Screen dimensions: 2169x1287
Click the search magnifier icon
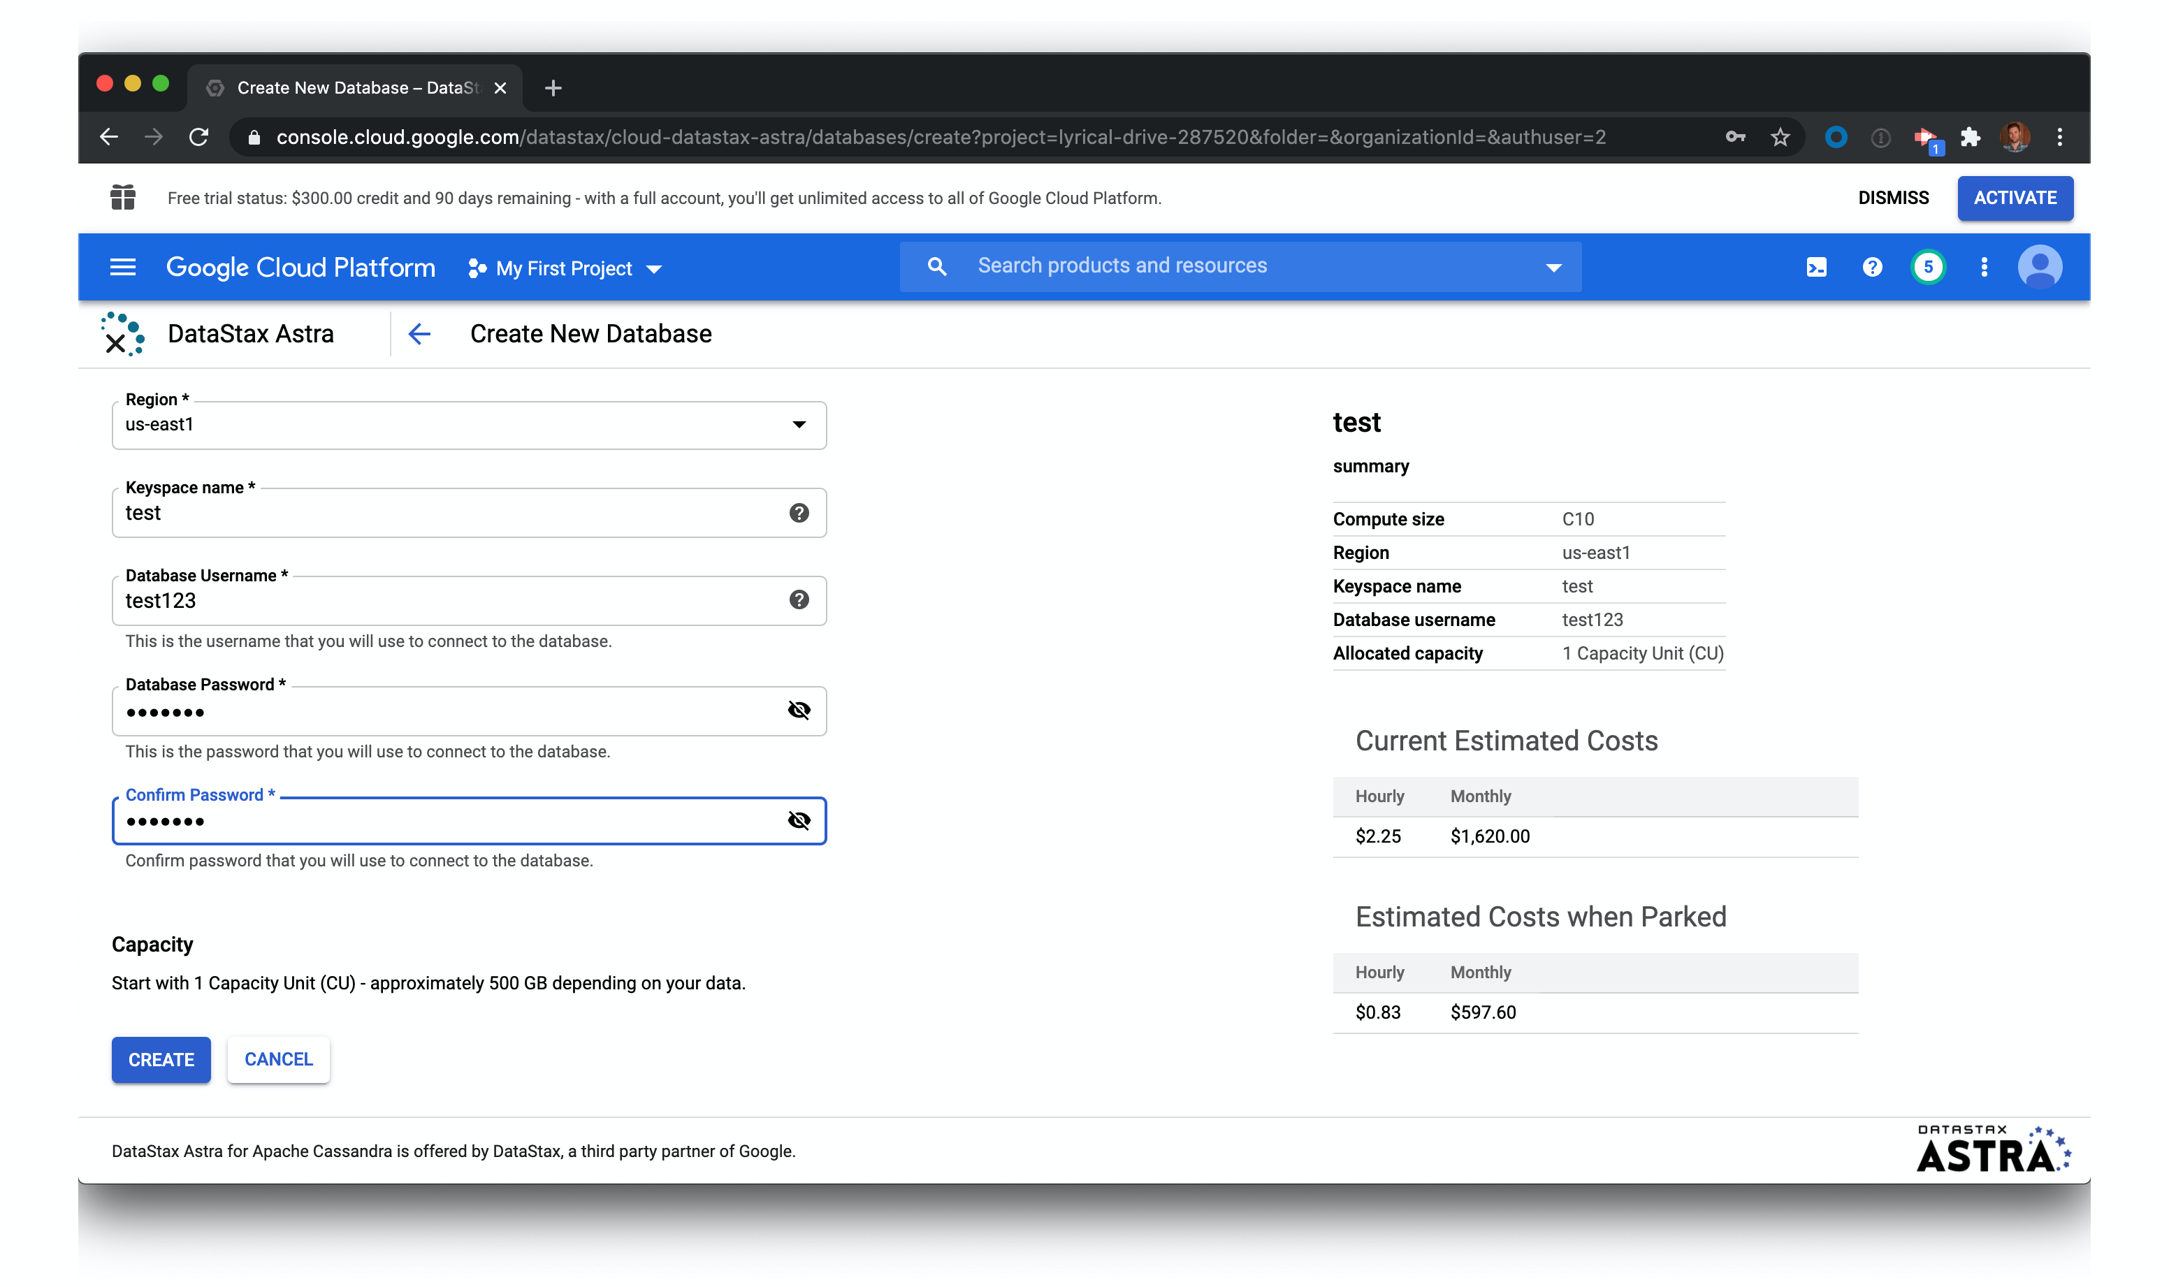(x=936, y=266)
